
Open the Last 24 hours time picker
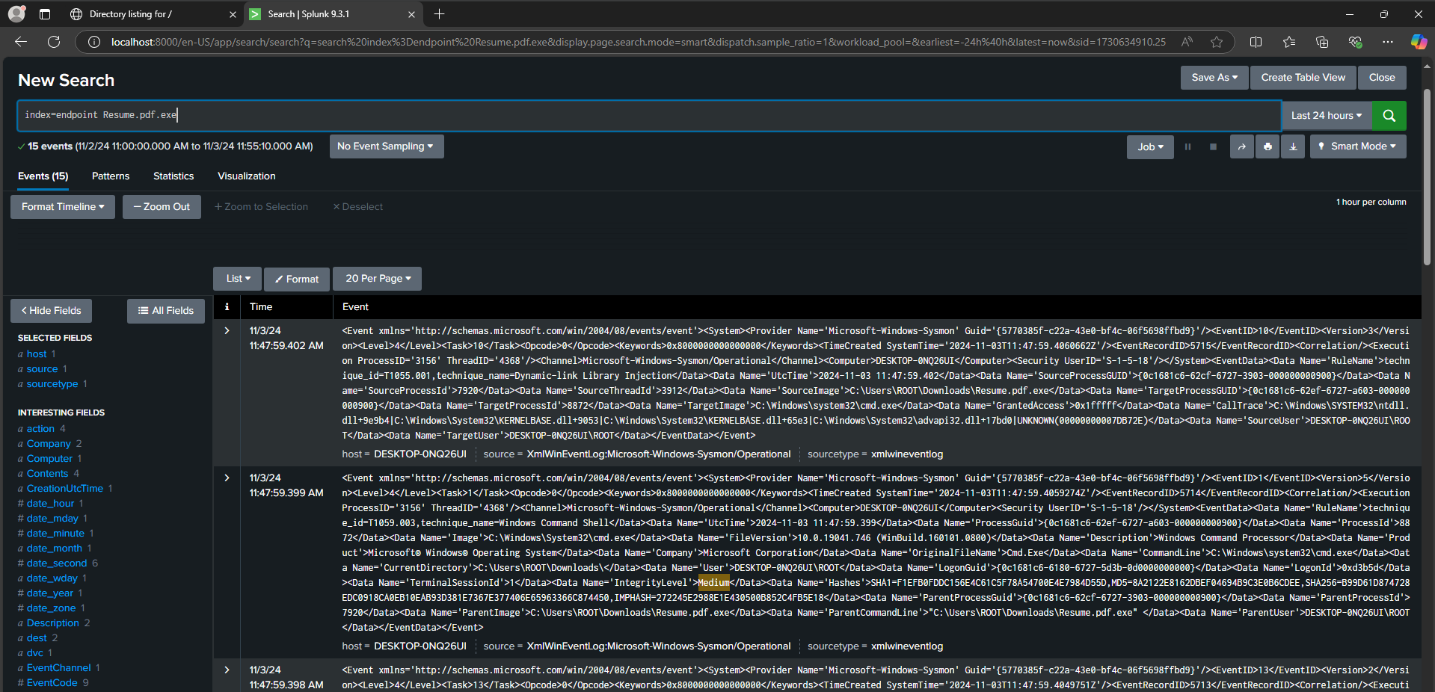[1325, 115]
